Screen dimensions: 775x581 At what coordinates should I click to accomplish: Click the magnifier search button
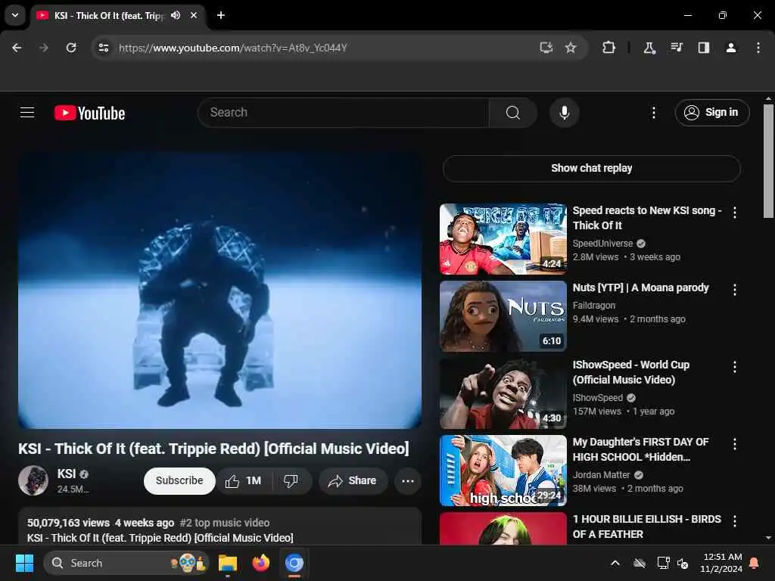click(512, 113)
